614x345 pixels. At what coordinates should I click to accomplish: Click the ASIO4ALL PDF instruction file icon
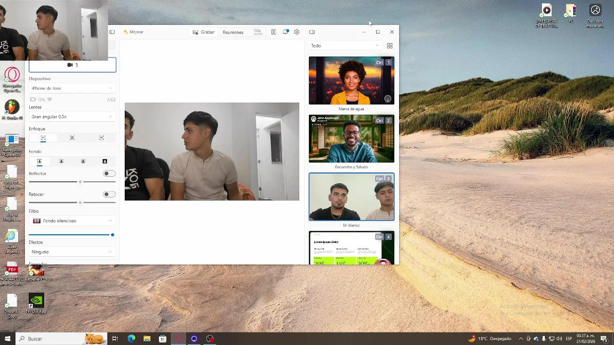click(12, 274)
